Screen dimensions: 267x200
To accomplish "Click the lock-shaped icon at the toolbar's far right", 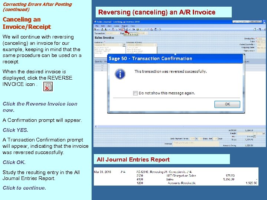I will [255, 29].
